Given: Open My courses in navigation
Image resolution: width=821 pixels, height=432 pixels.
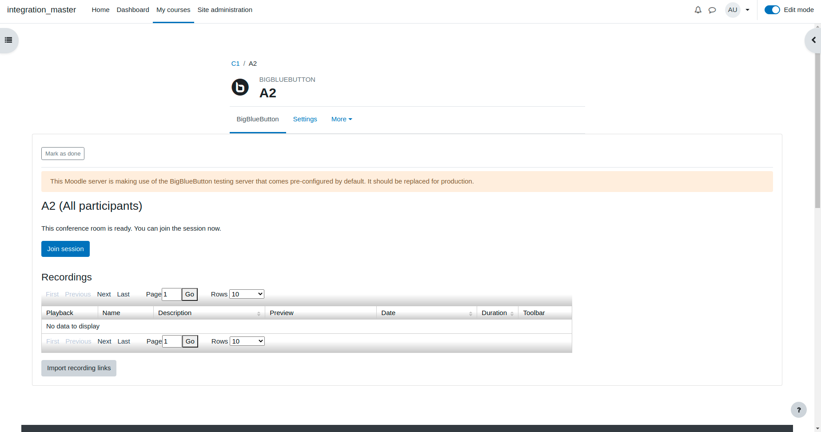Looking at the screenshot, I should click(173, 10).
